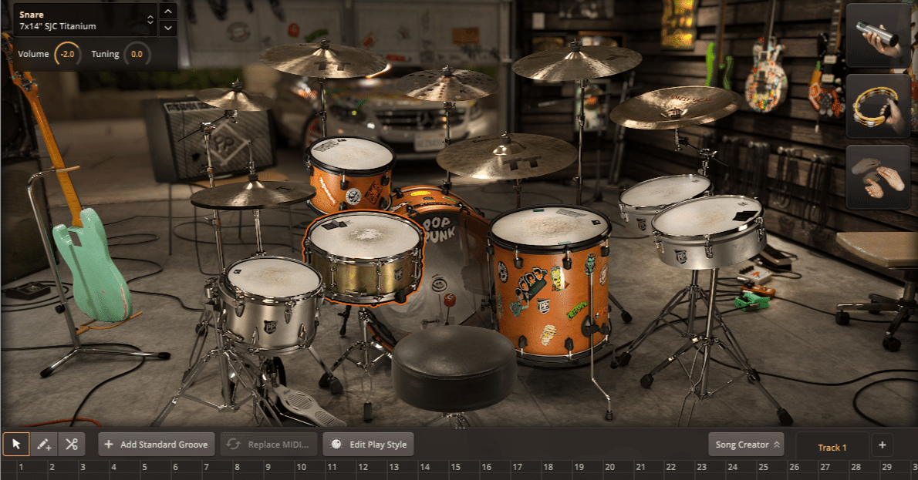Screen dimensions: 918x480
Task: Open the Snare 7x14" SJC Titanium dropdown
Action: tap(86, 21)
